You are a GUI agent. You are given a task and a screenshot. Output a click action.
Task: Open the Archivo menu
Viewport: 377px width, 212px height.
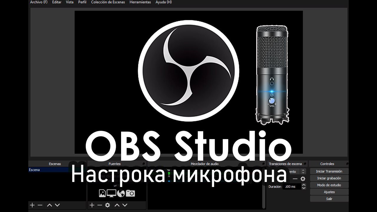click(39, 2)
